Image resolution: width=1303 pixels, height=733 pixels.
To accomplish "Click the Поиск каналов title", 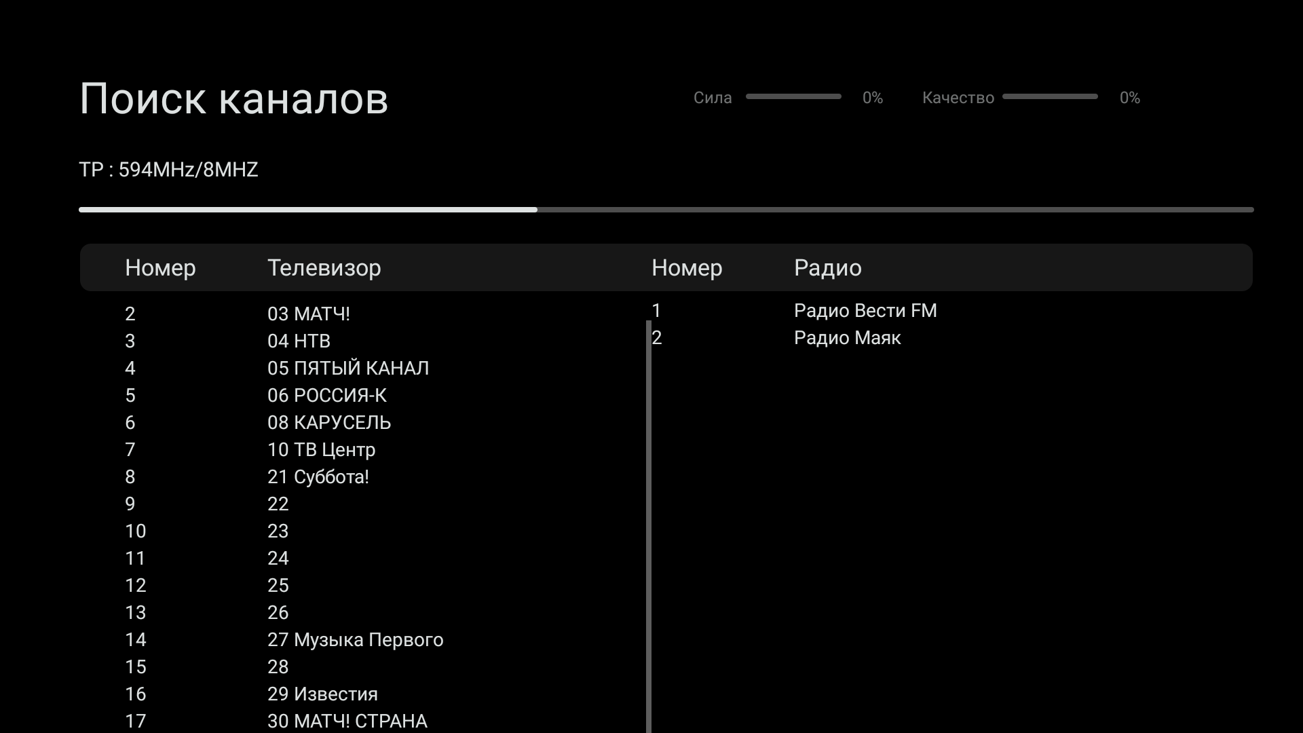I will click(x=233, y=99).
